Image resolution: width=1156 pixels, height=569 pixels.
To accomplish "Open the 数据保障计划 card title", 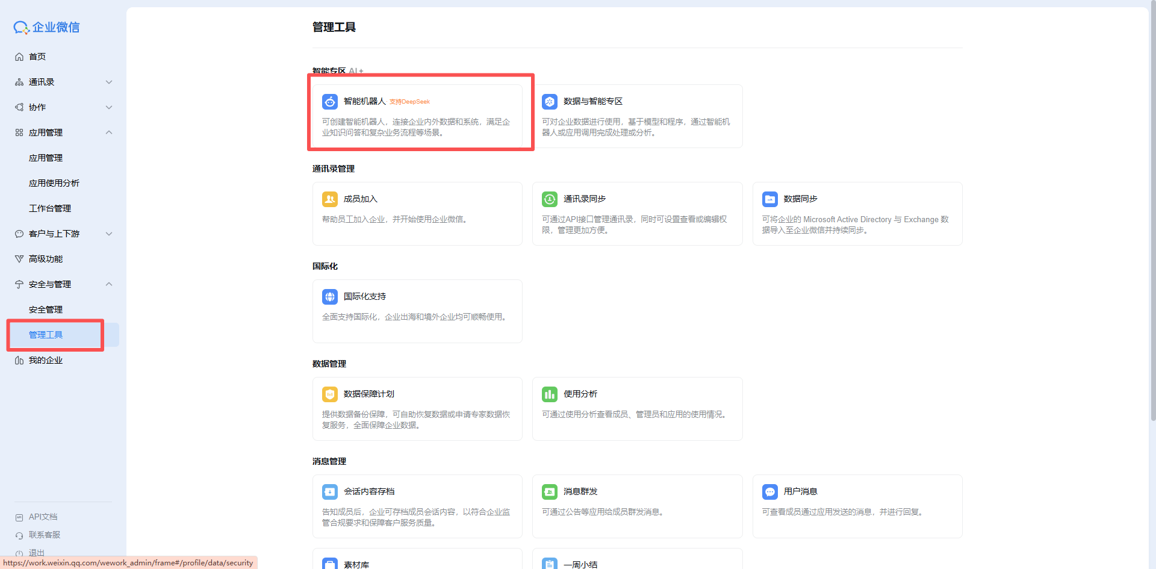I will 369,394.
